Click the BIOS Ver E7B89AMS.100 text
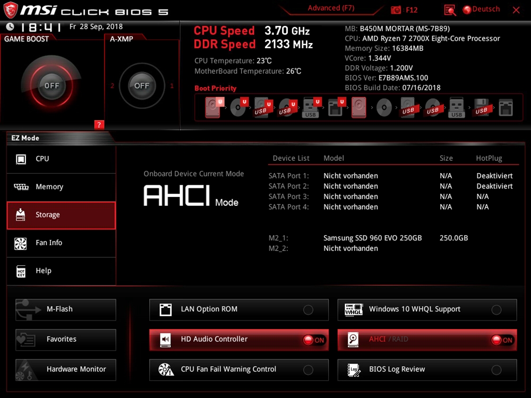This screenshot has height=398, width=531. click(x=387, y=78)
